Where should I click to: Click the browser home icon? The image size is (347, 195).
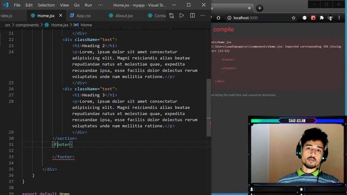pyautogui.click(x=219, y=18)
